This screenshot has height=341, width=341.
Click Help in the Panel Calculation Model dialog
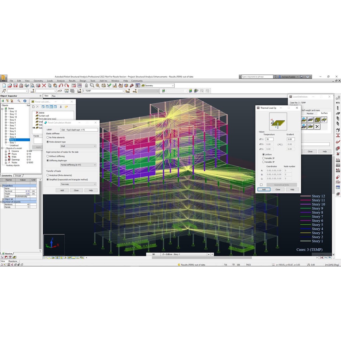point(91,190)
